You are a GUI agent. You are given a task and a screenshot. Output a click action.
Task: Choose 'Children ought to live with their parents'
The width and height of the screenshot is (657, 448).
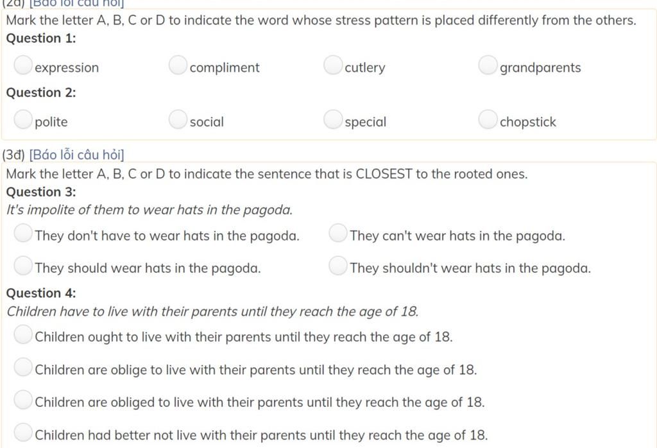(23, 334)
